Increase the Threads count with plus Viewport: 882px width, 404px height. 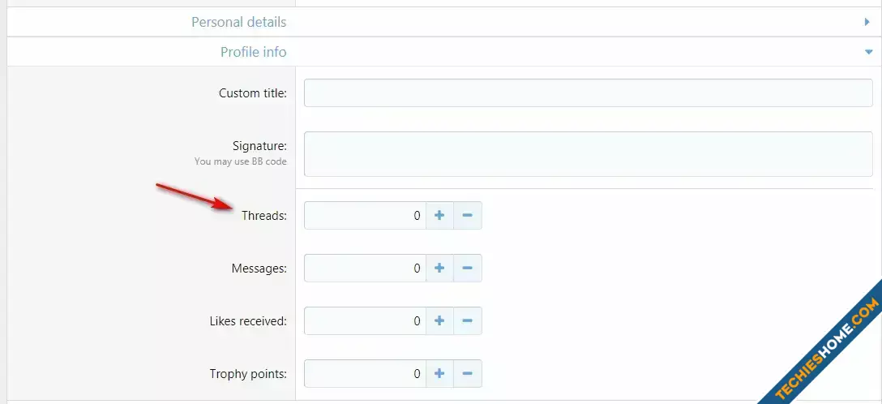tap(439, 216)
